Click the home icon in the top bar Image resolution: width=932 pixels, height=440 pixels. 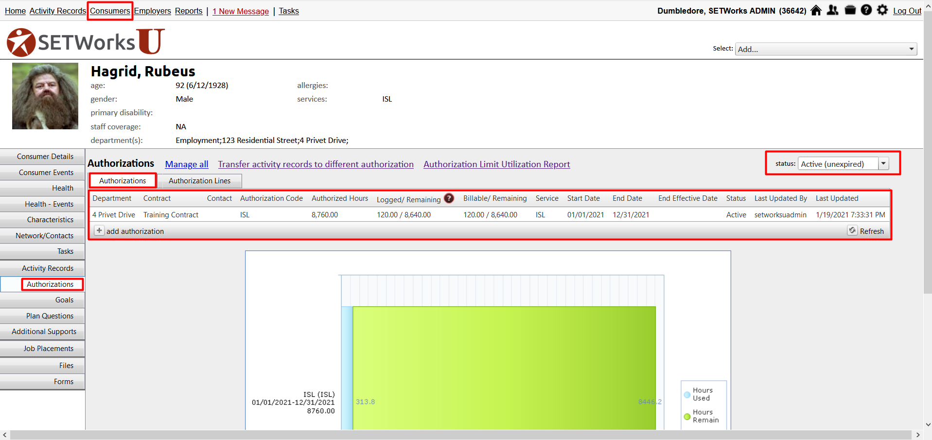point(816,10)
